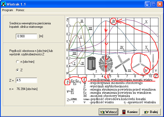164x117 pixels.
Task: Click the circled Z axis label
Action: click(156, 76)
